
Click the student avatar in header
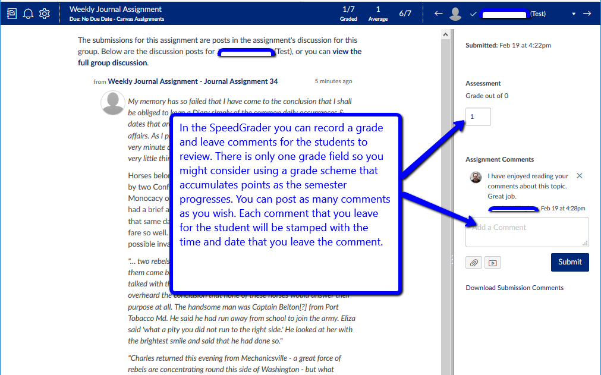click(455, 14)
